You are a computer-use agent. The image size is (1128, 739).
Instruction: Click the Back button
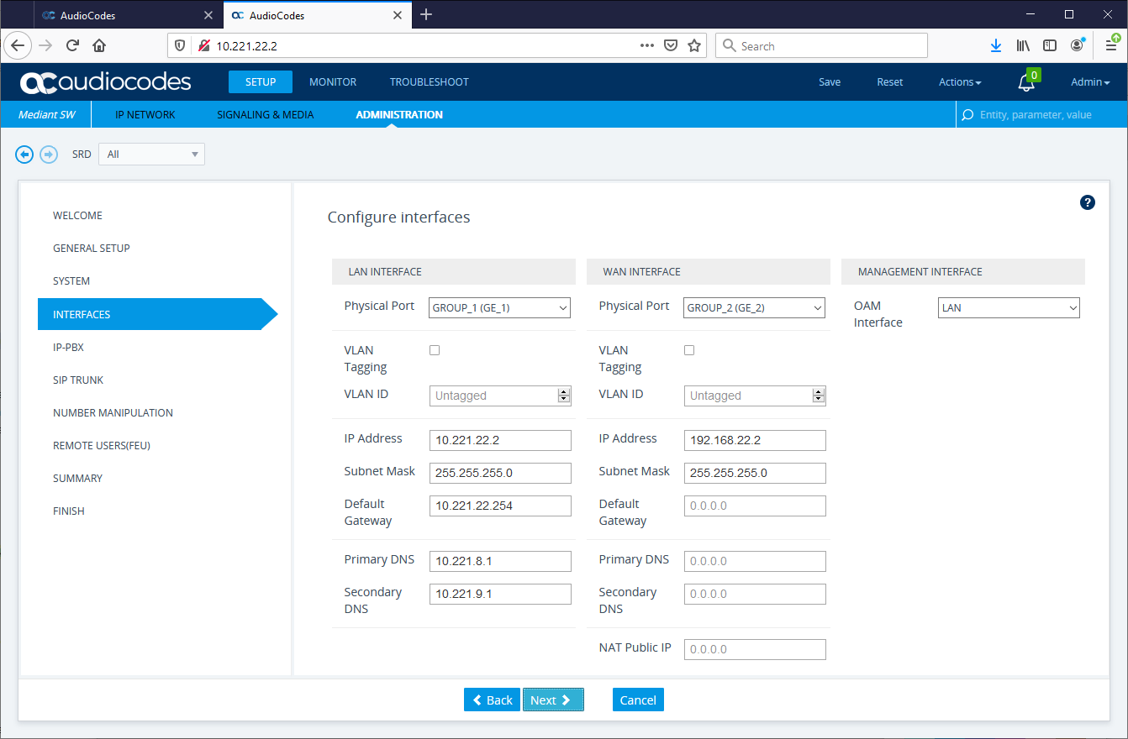pos(493,700)
